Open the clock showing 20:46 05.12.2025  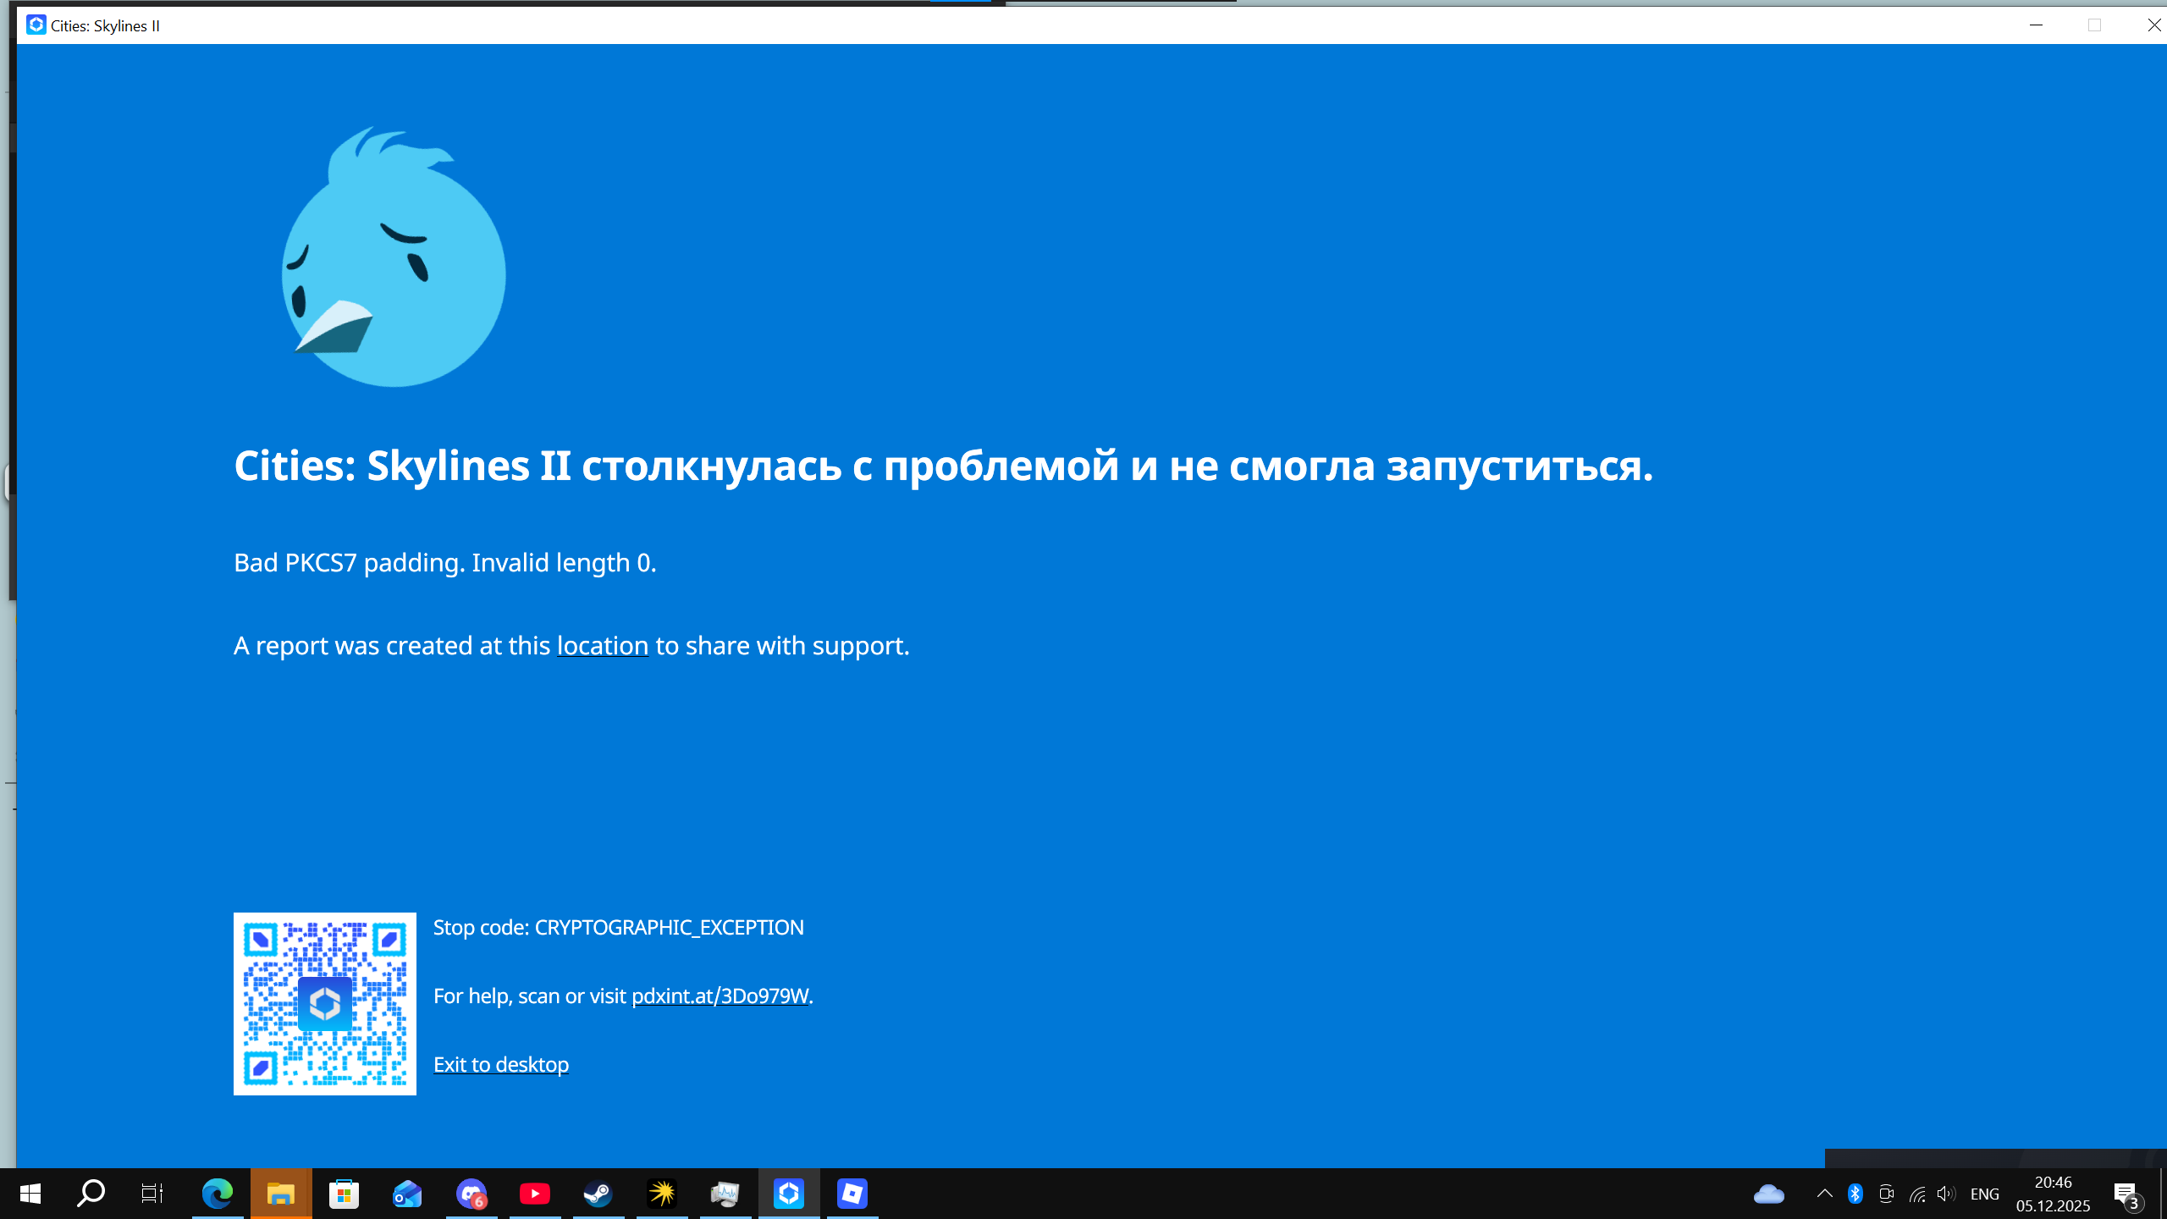coord(2054,1194)
